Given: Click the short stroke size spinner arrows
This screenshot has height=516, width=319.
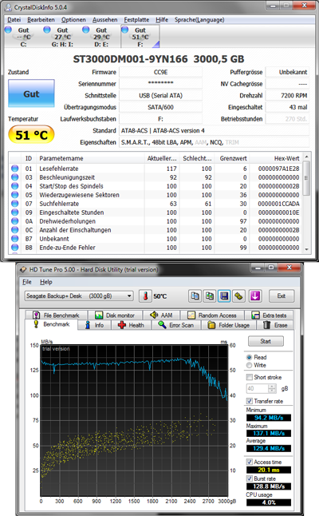Looking at the screenshot, I should (x=272, y=389).
